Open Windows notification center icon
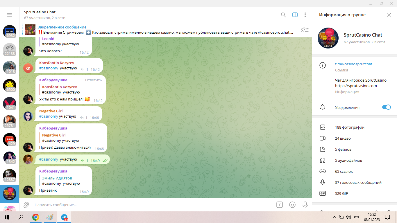Image resolution: width=397 pixels, height=223 pixels. [x=387, y=217]
